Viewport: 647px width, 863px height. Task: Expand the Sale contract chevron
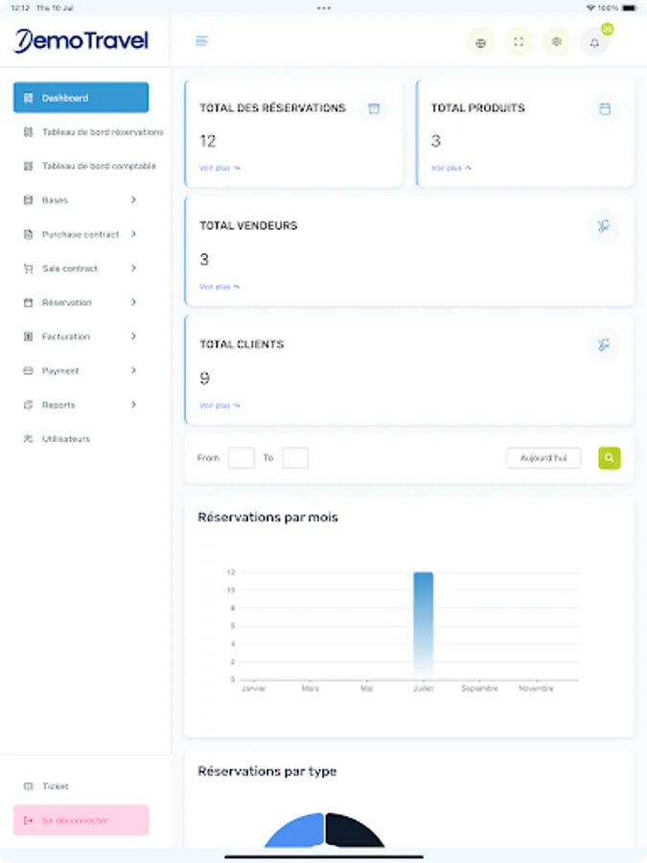(133, 268)
